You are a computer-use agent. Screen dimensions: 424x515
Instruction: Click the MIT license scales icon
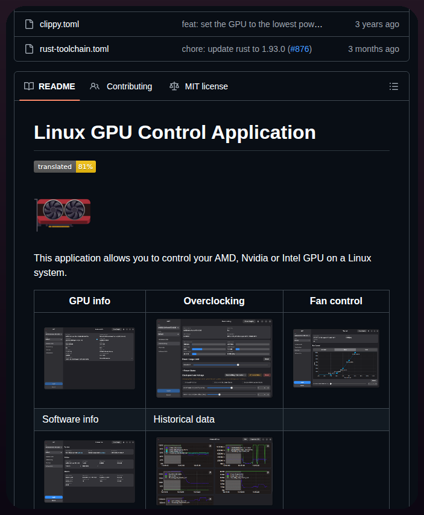[174, 86]
